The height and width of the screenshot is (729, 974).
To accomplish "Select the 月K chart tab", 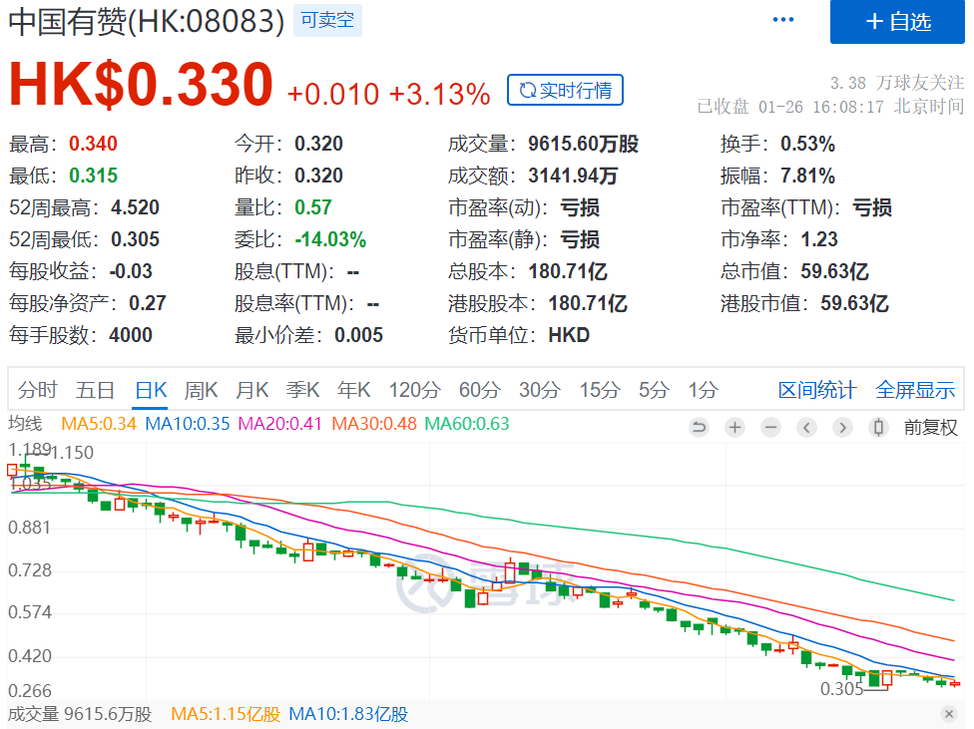I will pyautogui.click(x=252, y=390).
